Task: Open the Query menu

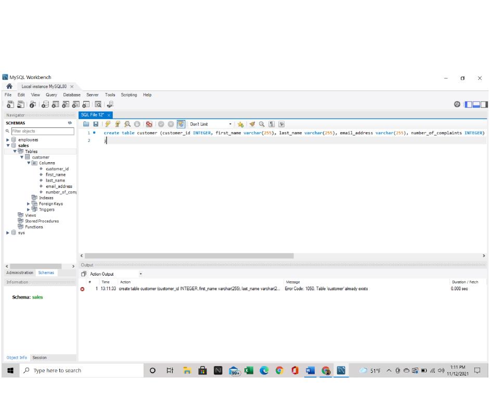Action: (51, 95)
